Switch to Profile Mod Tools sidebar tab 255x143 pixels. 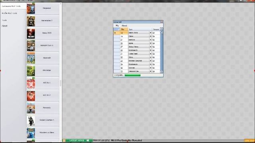(10, 13)
